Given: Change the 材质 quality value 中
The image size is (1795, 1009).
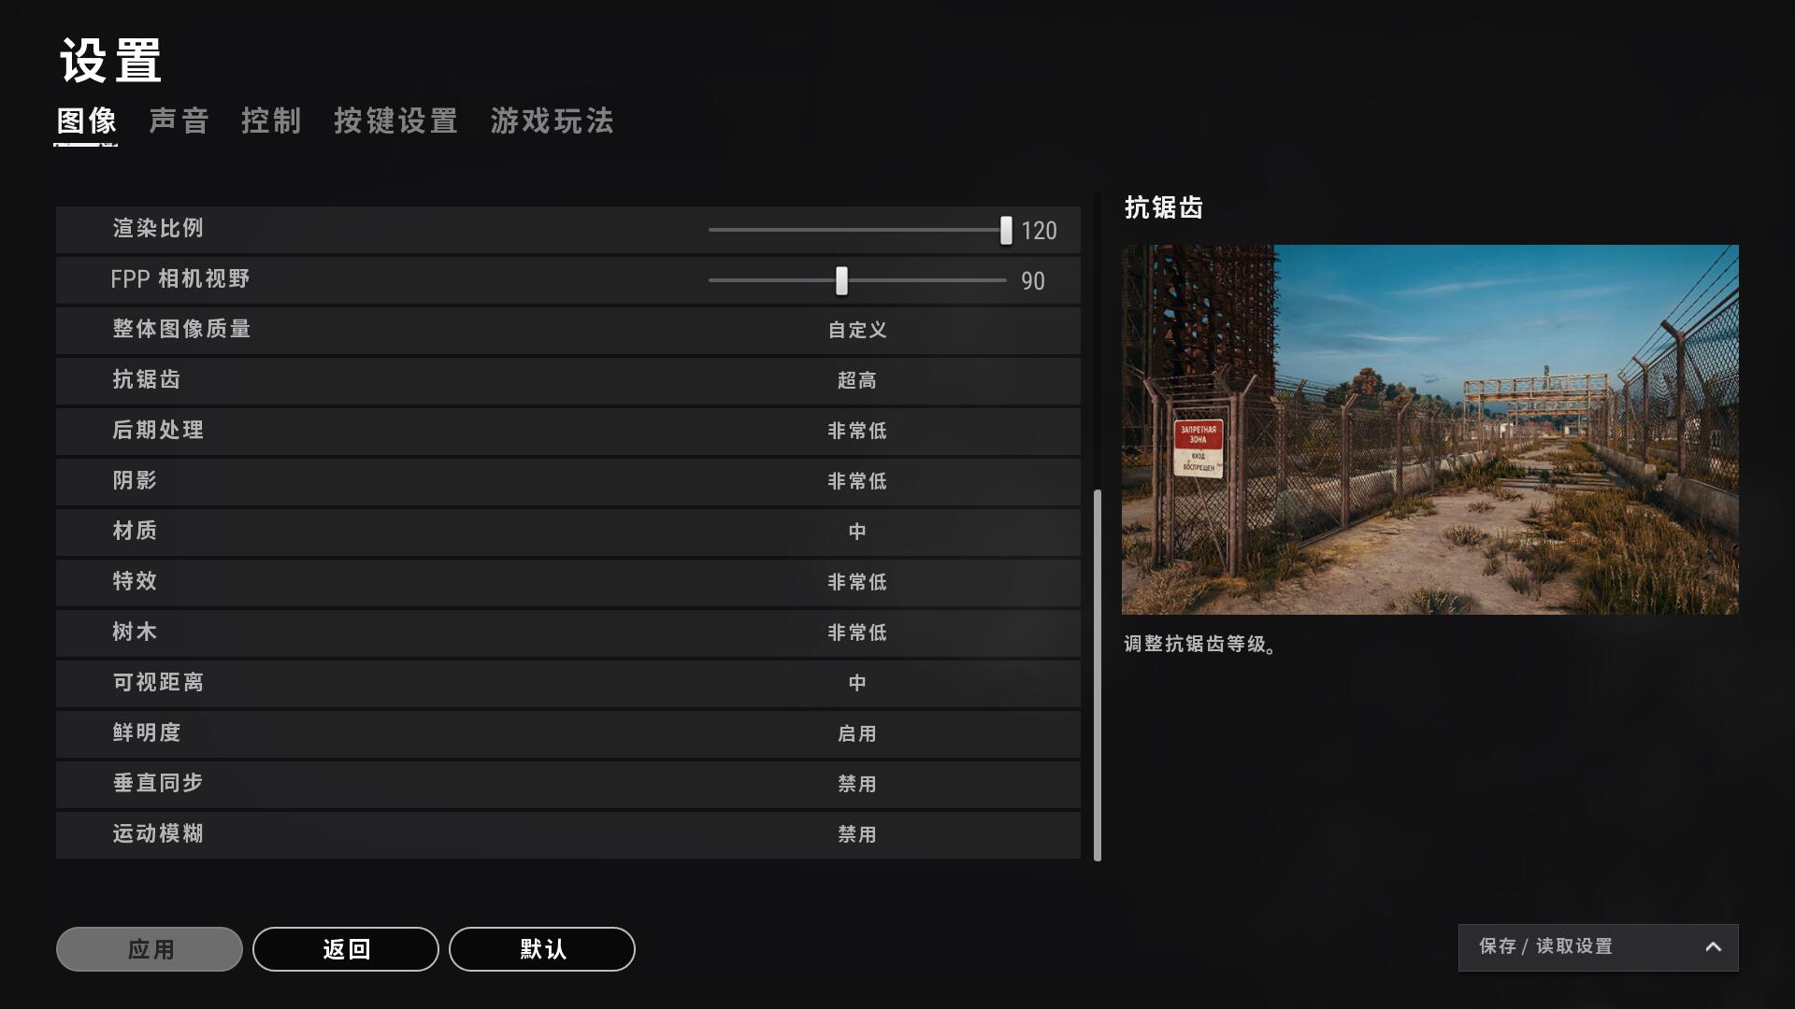Looking at the screenshot, I should [x=857, y=533].
